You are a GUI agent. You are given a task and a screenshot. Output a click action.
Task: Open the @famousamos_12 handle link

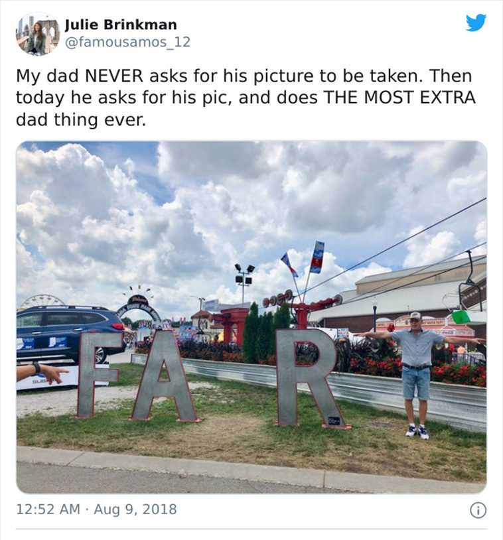127,42
